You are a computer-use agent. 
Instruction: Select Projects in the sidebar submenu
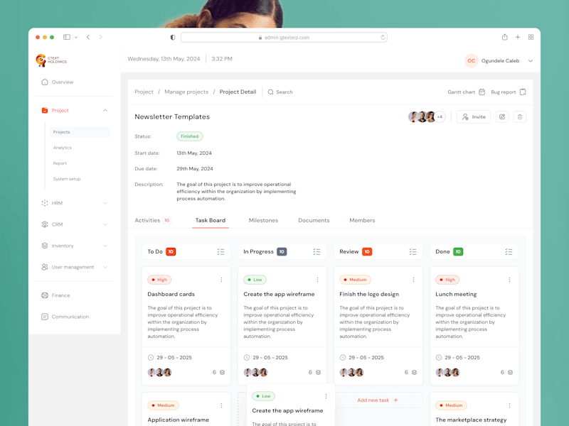80,132
